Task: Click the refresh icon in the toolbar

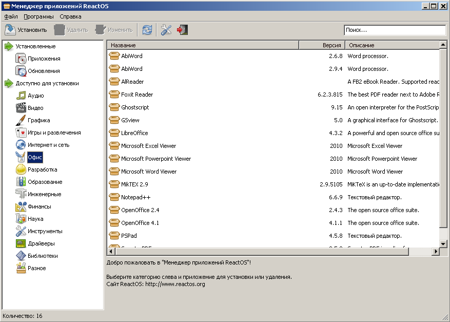Action: [147, 30]
